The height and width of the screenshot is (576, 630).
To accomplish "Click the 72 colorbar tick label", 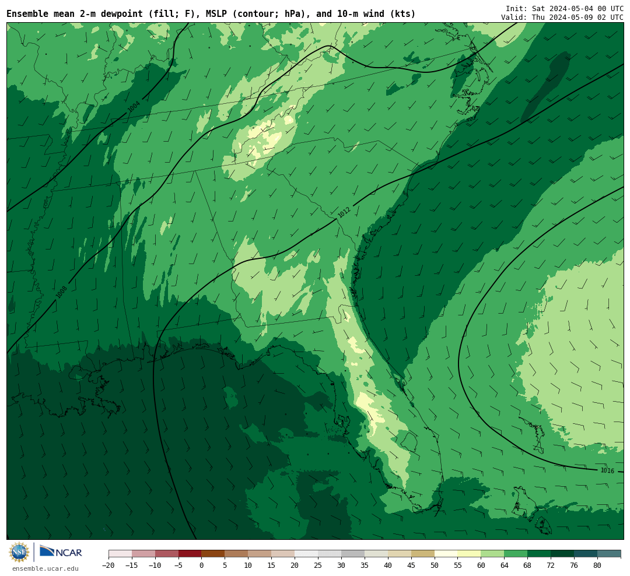I will click(551, 566).
